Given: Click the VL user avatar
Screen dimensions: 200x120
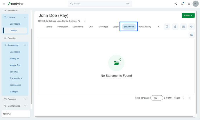Looking at the screenshot, I should click(195, 4).
